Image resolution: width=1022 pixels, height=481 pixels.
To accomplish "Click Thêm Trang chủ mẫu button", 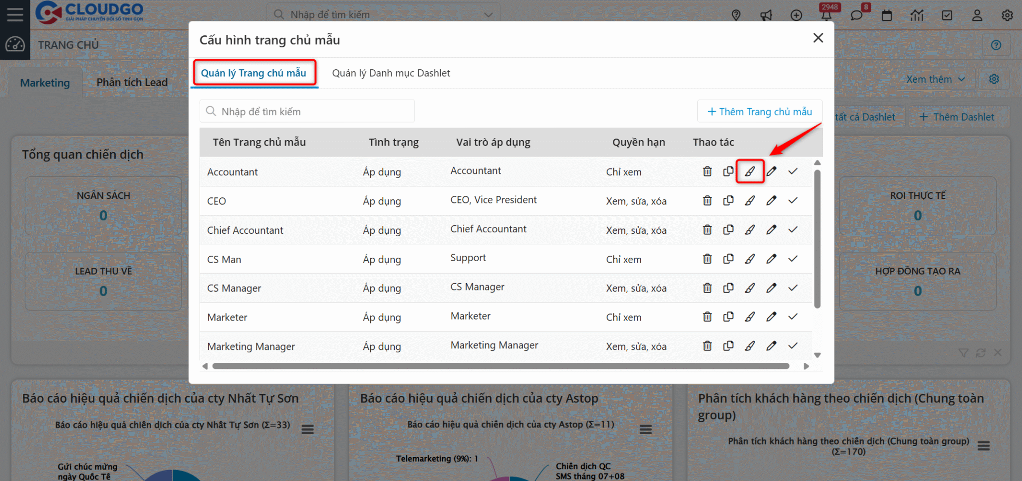I will (x=760, y=112).
